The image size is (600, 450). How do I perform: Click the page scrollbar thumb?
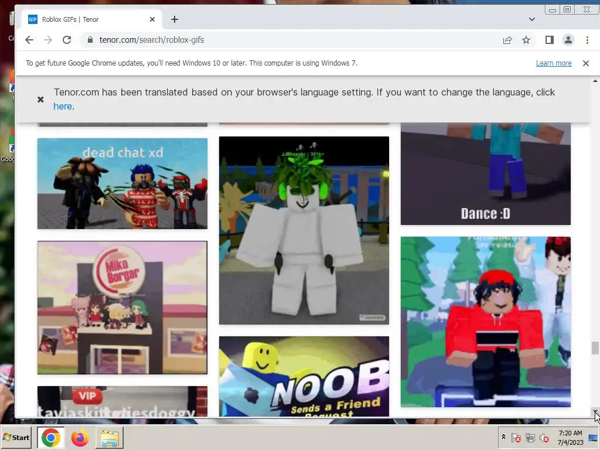click(595, 348)
